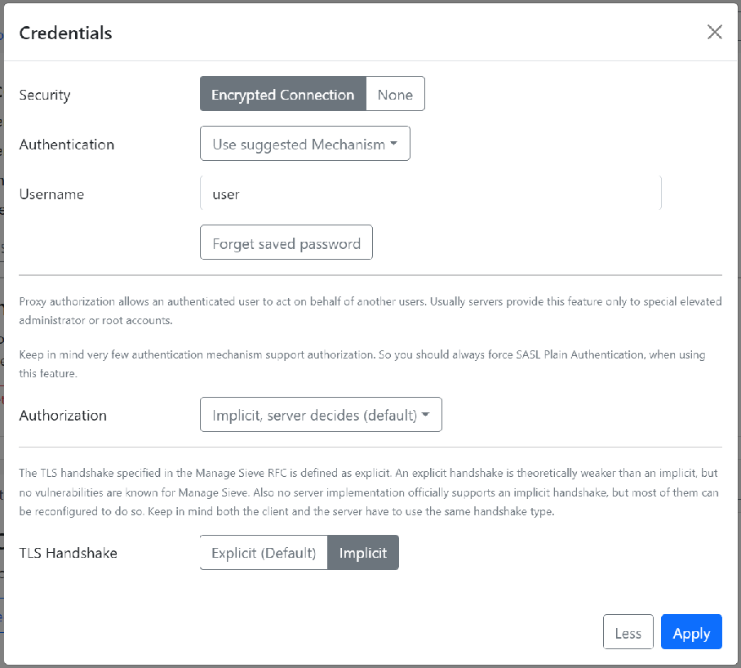Set TLS Handshake to Explicit (Default)
This screenshot has height=668, width=741.
coord(263,552)
